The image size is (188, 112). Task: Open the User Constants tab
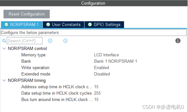pyautogui.click(x=64, y=24)
